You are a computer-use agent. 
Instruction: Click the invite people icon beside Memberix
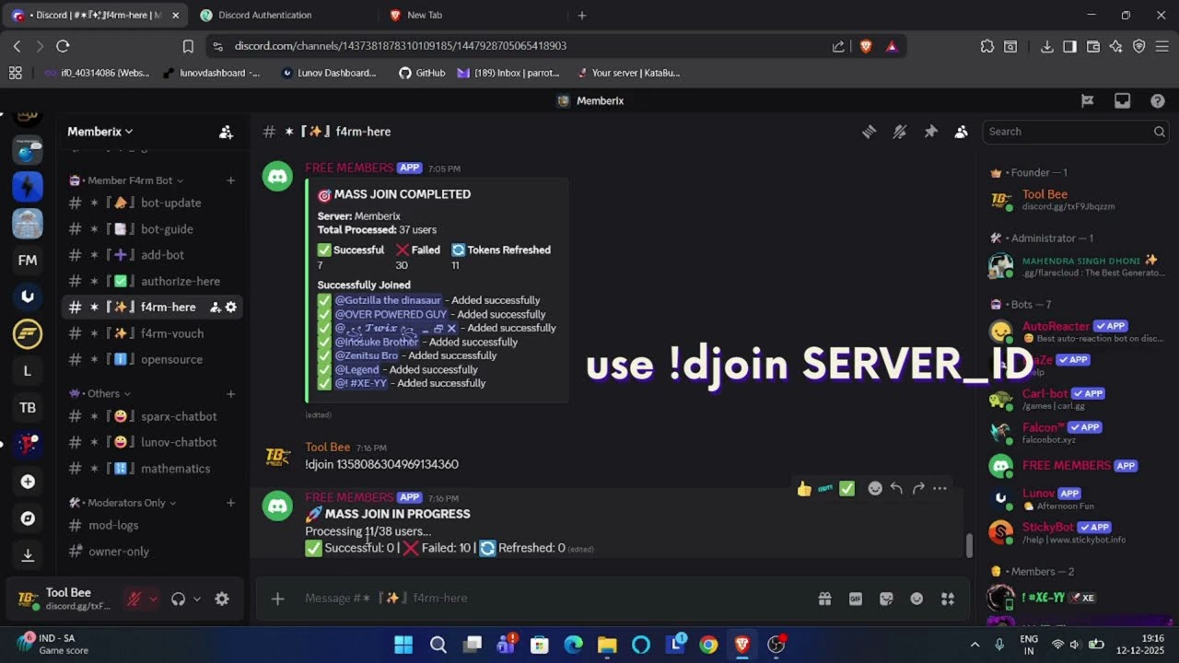(226, 132)
